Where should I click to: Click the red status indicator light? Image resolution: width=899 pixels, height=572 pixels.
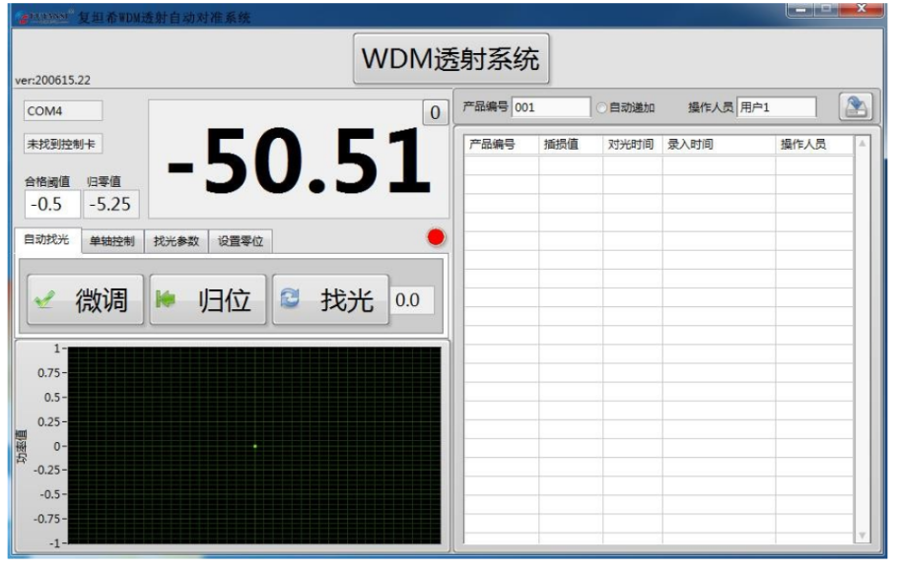click(x=436, y=237)
